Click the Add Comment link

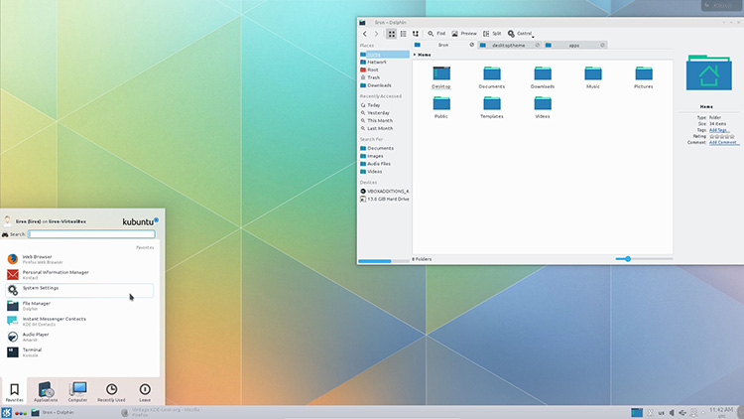click(723, 142)
